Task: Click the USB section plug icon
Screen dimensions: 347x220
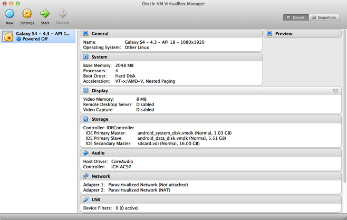Action: pos(85,199)
